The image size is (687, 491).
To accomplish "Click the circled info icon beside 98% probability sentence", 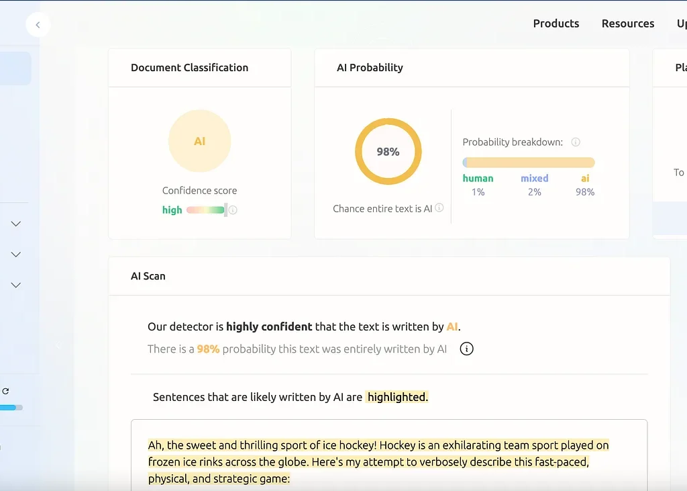I will [x=466, y=349].
